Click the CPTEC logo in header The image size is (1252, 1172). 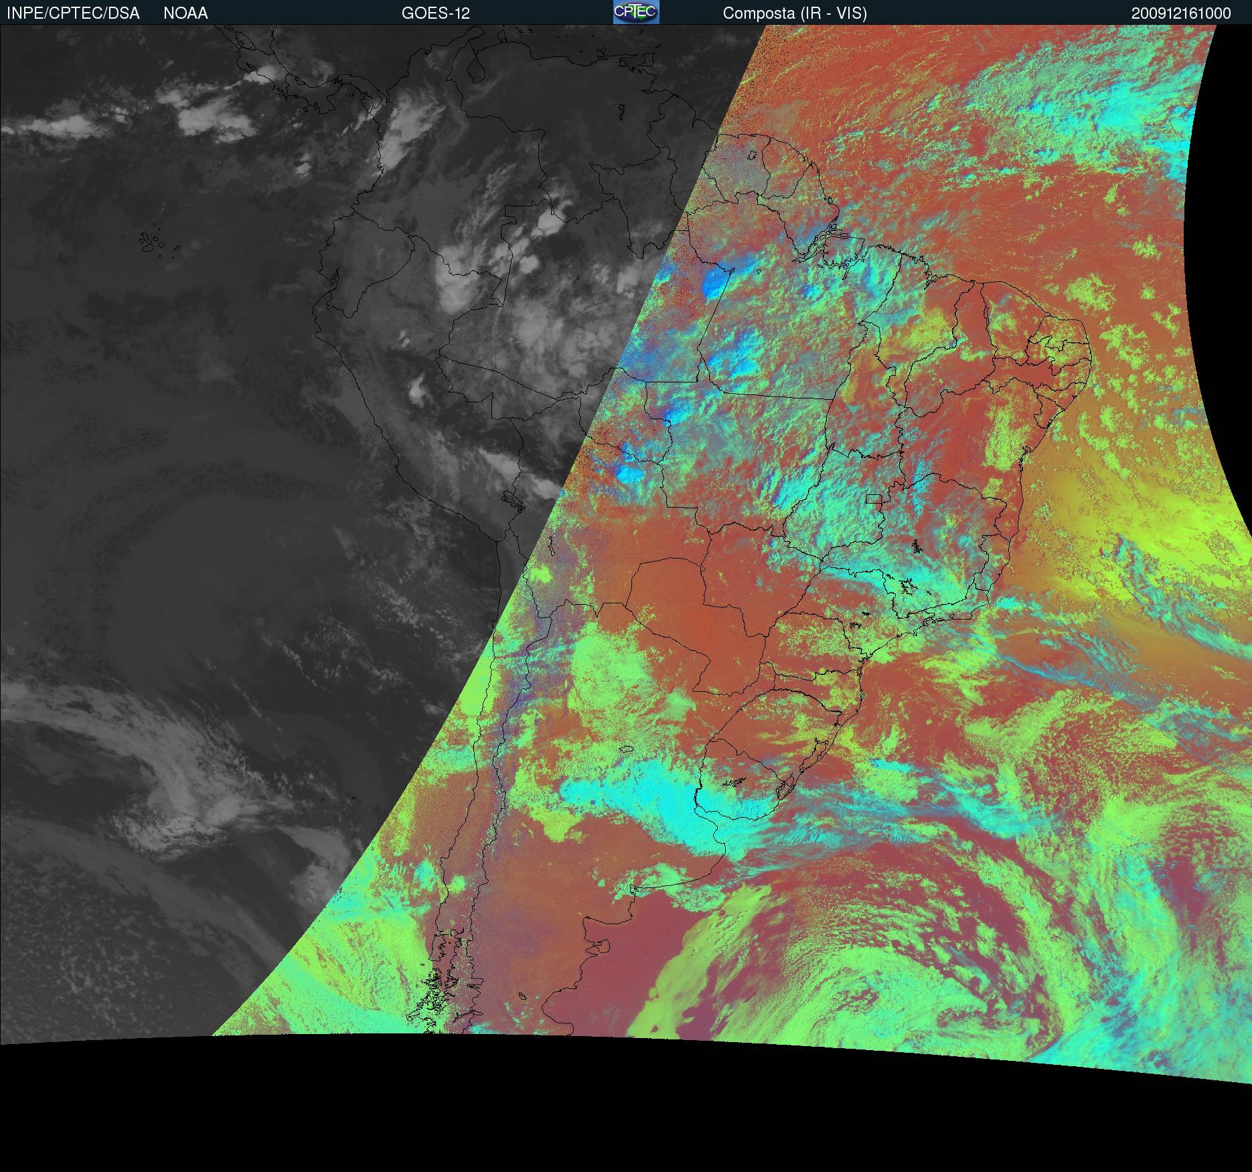coord(635,12)
